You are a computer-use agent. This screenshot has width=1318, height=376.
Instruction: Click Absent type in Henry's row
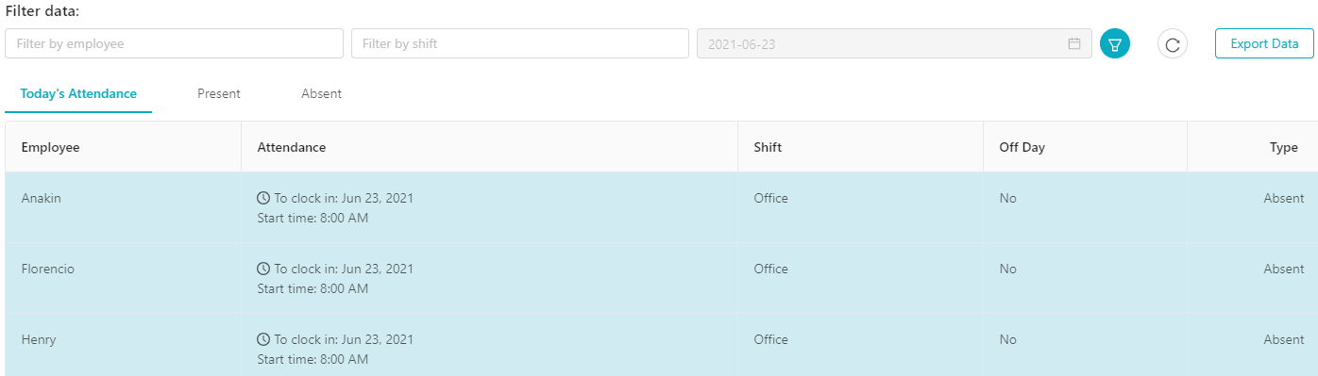pyautogui.click(x=1284, y=340)
